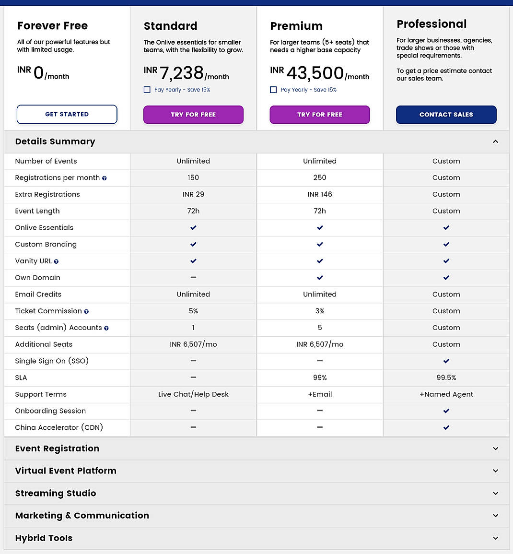Click the Onboarding Session checkmark for Professional
The image size is (513, 554).
(x=446, y=411)
